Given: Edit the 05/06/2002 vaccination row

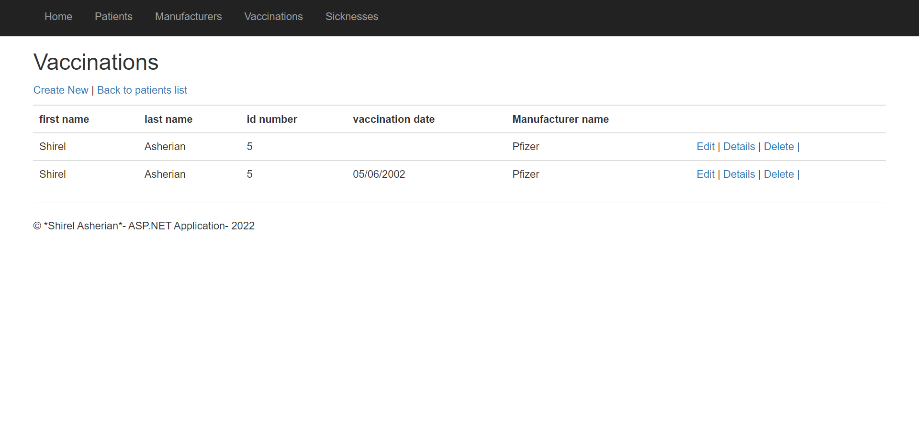Looking at the screenshot, I should point(706,174).
